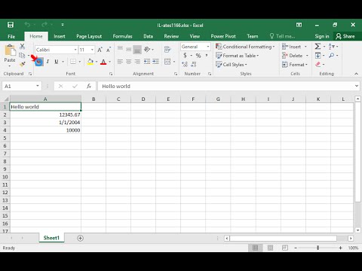Increase decimal places icon
This screenshot has height=271, width=362.
tap(185, 65)
